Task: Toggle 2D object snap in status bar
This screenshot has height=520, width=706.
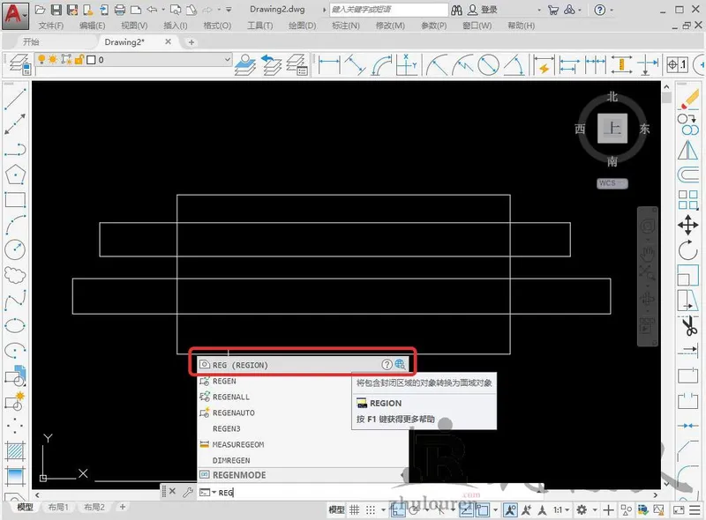Action: click(x=482, y=509)
